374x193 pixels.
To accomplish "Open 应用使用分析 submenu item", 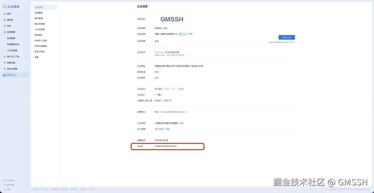I will coord(13,44).
